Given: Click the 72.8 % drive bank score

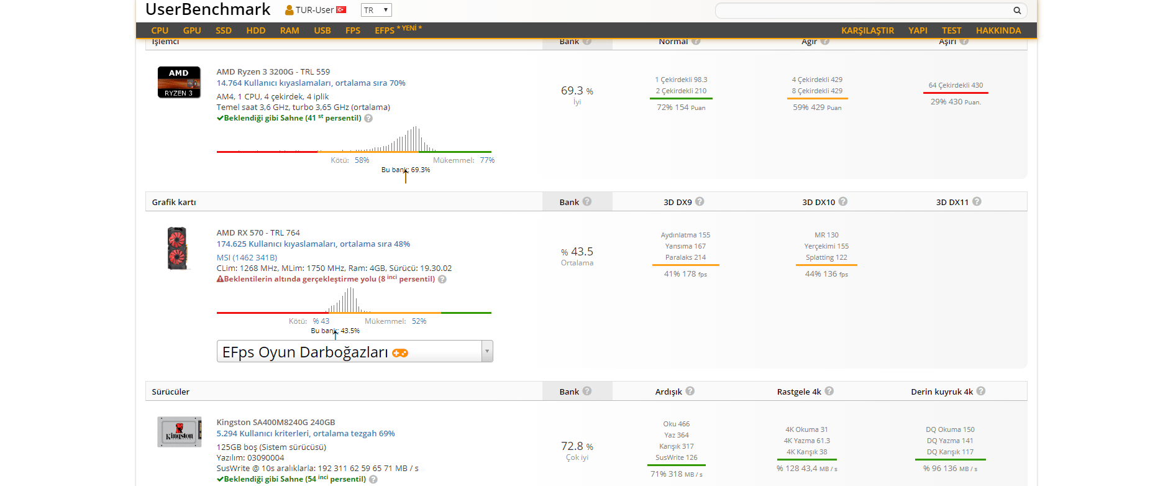Looking at the screenshot, I should [x=577, y=446].
